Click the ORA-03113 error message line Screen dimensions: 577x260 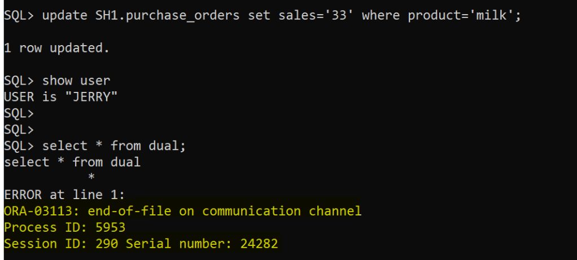pos(182,211)
